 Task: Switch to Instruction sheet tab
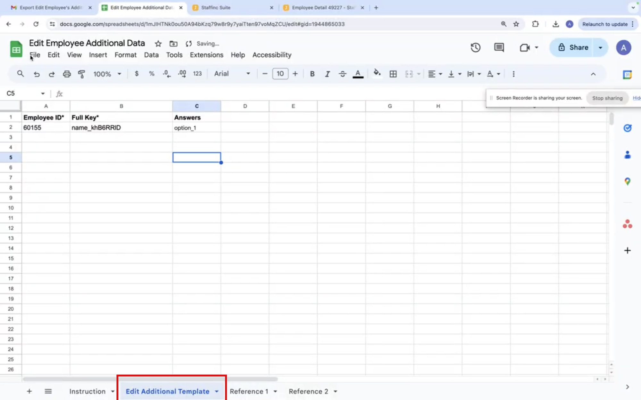click(x=87, y=391)
